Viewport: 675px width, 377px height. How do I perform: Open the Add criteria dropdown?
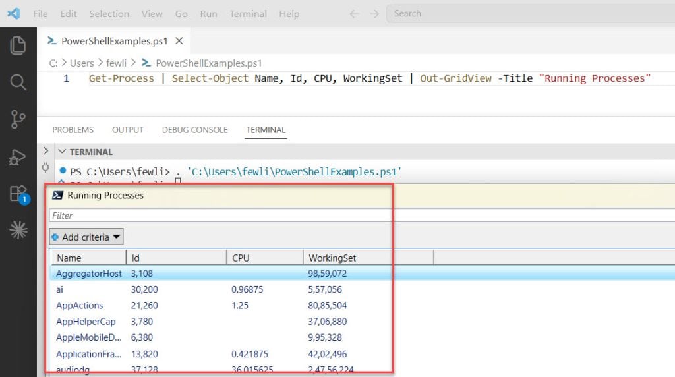click(x=86, y=237)
